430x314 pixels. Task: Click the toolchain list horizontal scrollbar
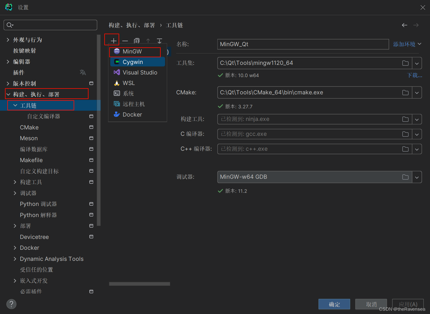click(x=140, y=284)
